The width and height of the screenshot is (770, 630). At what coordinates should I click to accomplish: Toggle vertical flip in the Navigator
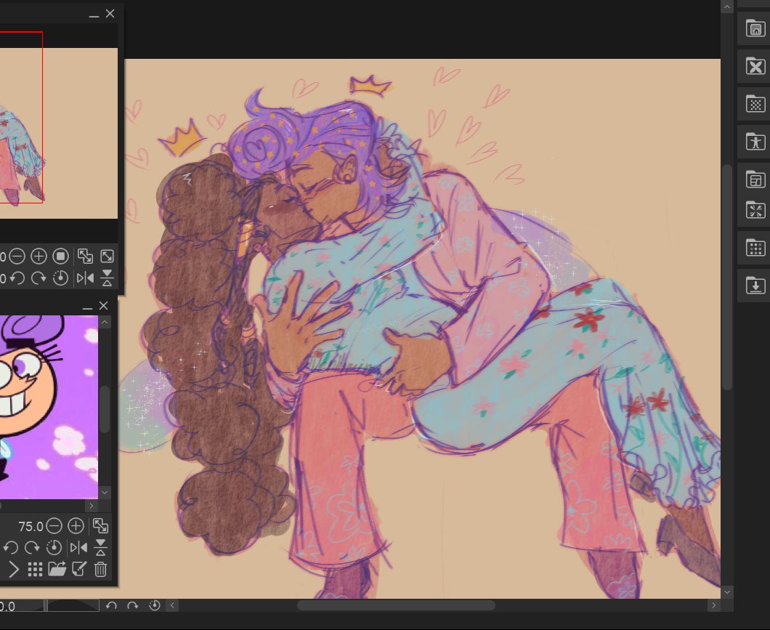(x=108, y=278)
